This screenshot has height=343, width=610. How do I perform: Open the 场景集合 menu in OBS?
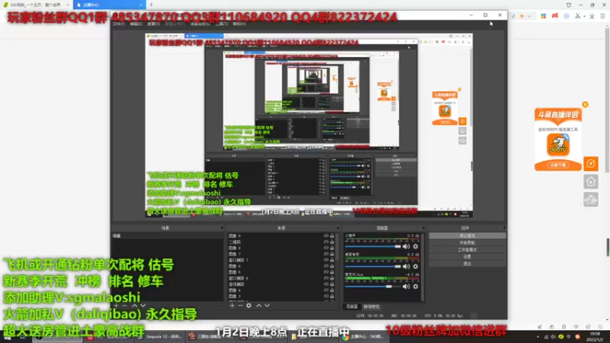(200, 24)
